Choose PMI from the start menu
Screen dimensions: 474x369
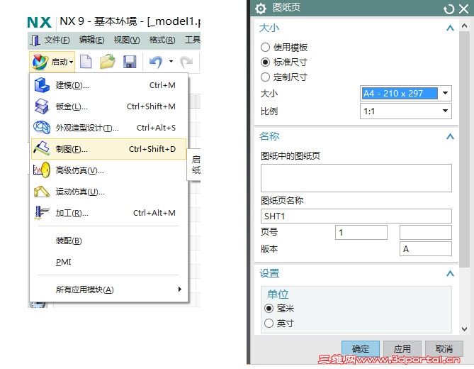(64, 262)
